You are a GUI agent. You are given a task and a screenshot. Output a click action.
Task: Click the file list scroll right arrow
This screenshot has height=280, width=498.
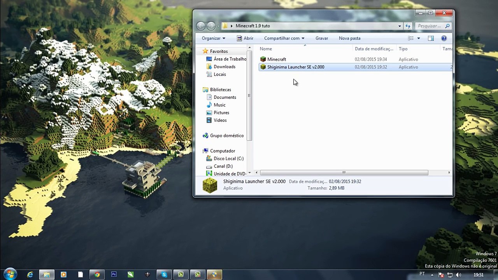449,173
